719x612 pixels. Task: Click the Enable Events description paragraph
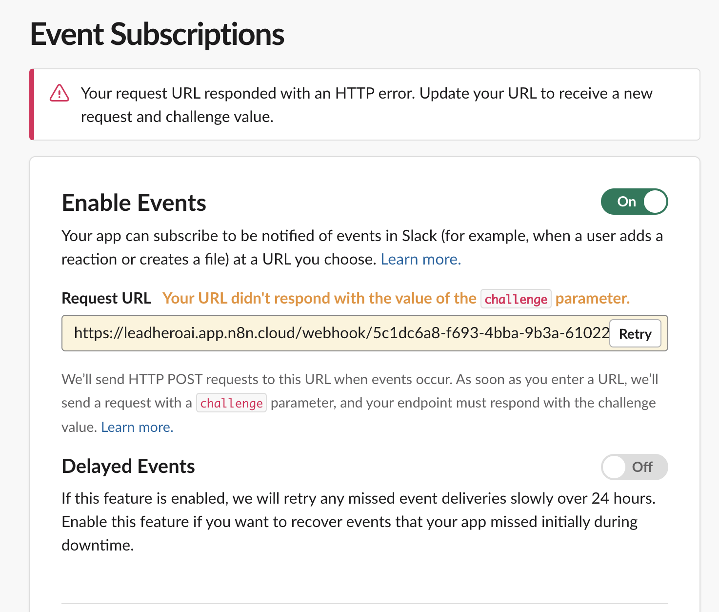[361, 247]
